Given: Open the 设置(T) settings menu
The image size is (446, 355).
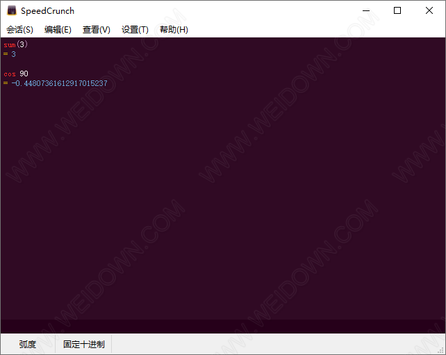Looking at the screenshot, I should 135,30.
